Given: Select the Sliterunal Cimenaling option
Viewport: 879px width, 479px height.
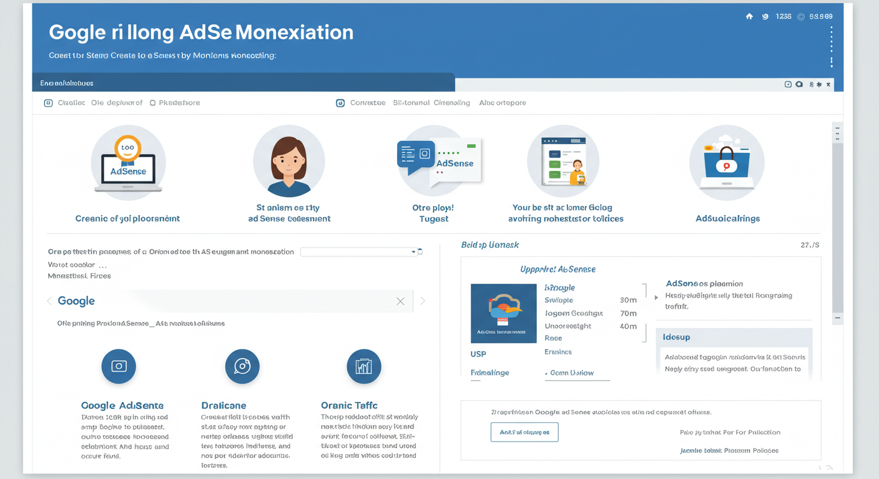Looking at the screenshot, I should click(431, 103).
